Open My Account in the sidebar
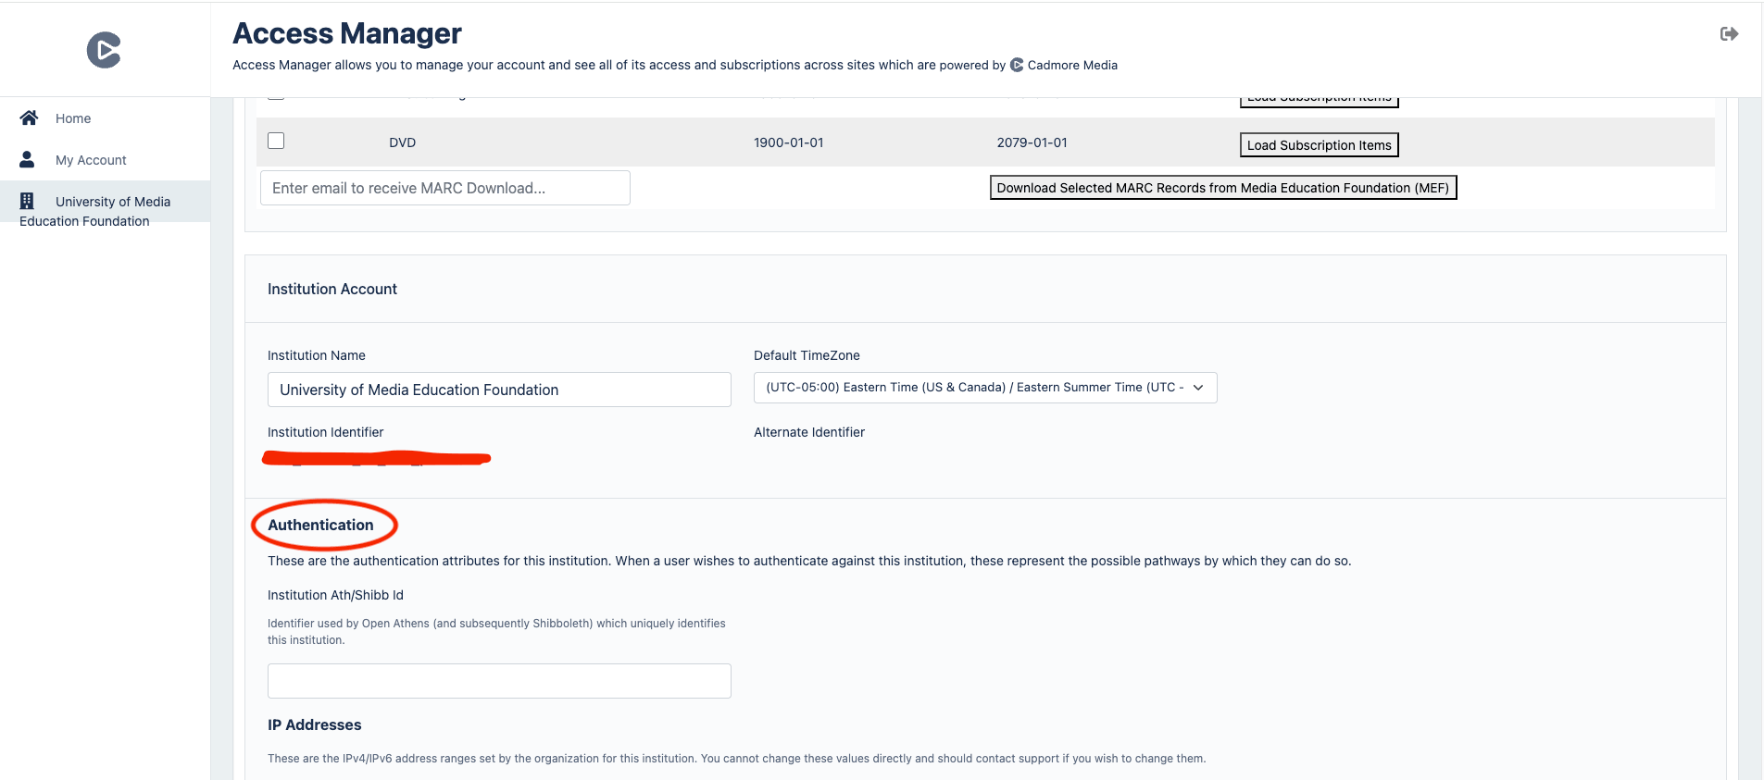 pos(91,160)
